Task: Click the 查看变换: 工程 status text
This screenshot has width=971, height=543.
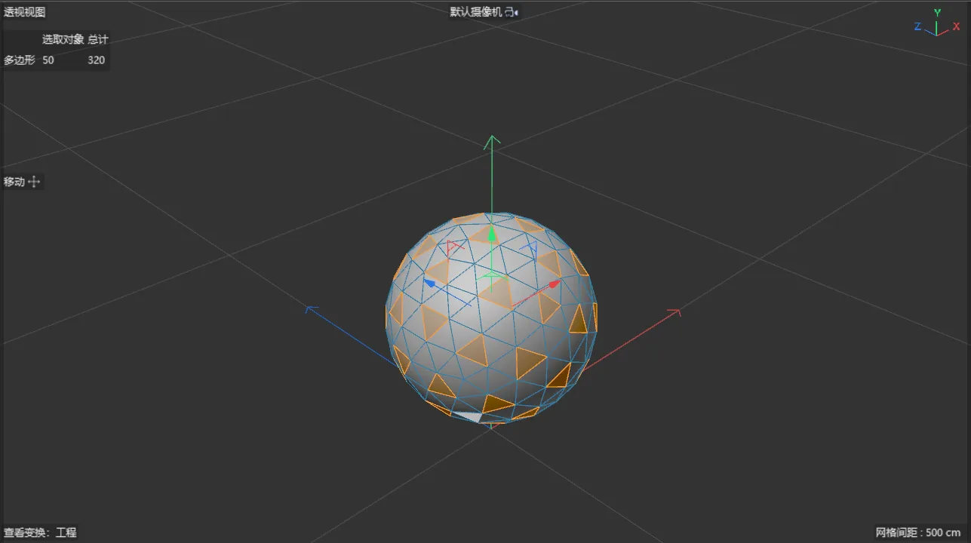Action: click(x=40, y=532)
